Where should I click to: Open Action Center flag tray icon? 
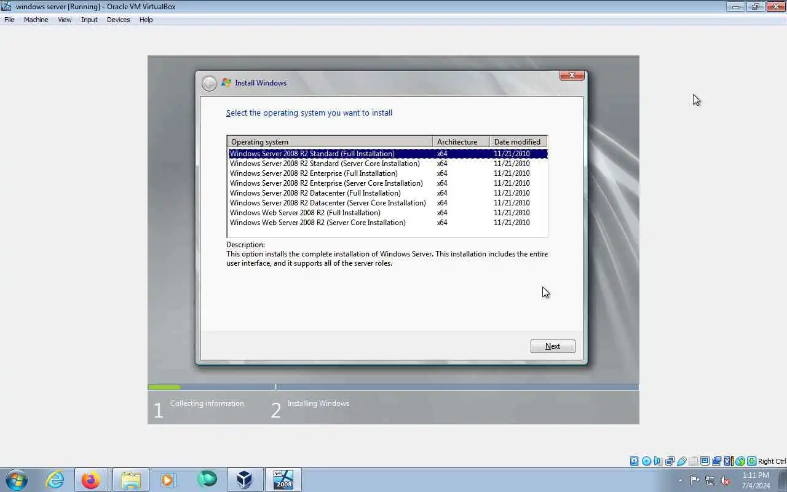click(x=695, y=480)
